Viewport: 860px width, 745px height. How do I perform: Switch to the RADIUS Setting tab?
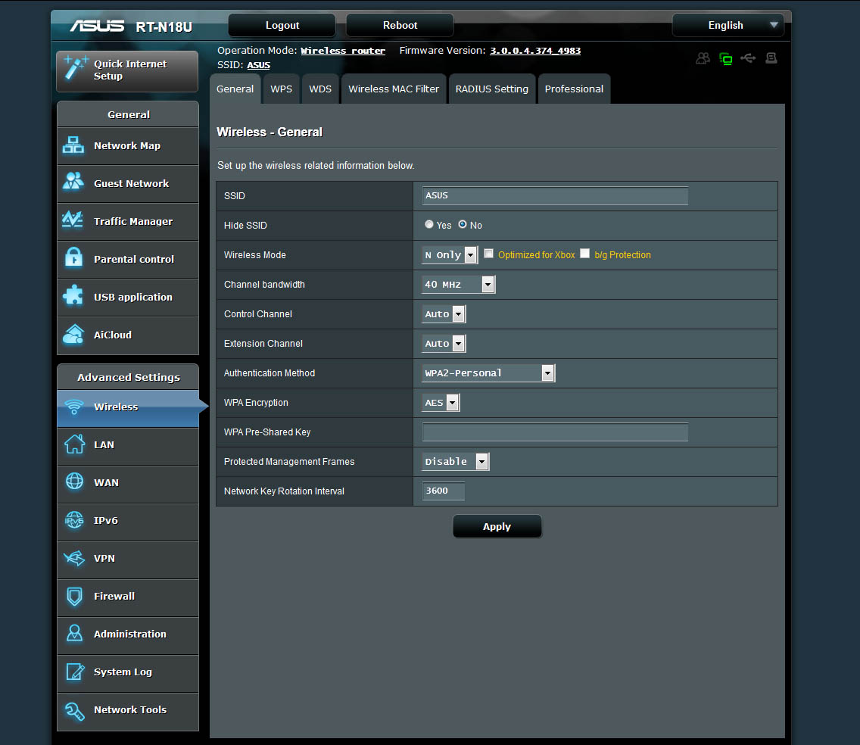pos(492,89)
